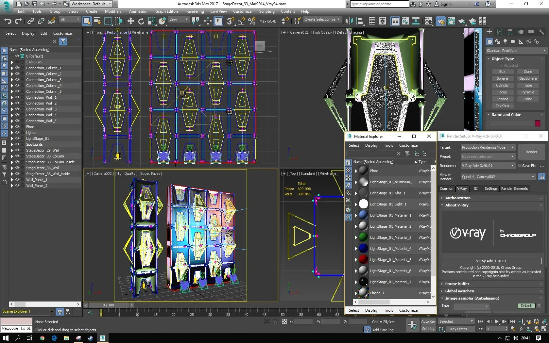Select the Cameras category icon in Create panel
The width and height of the screenshot is (549, 343).
click(x=513, y=41)
